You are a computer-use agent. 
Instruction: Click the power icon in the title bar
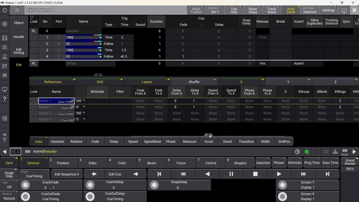pyautogui.click(x=5, y=10)
